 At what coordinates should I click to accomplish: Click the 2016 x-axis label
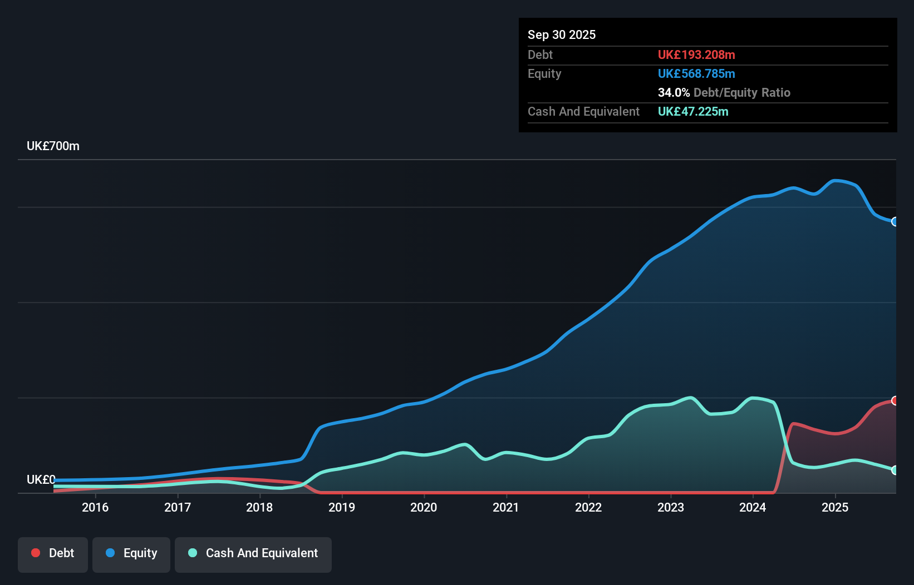point(95,507)
